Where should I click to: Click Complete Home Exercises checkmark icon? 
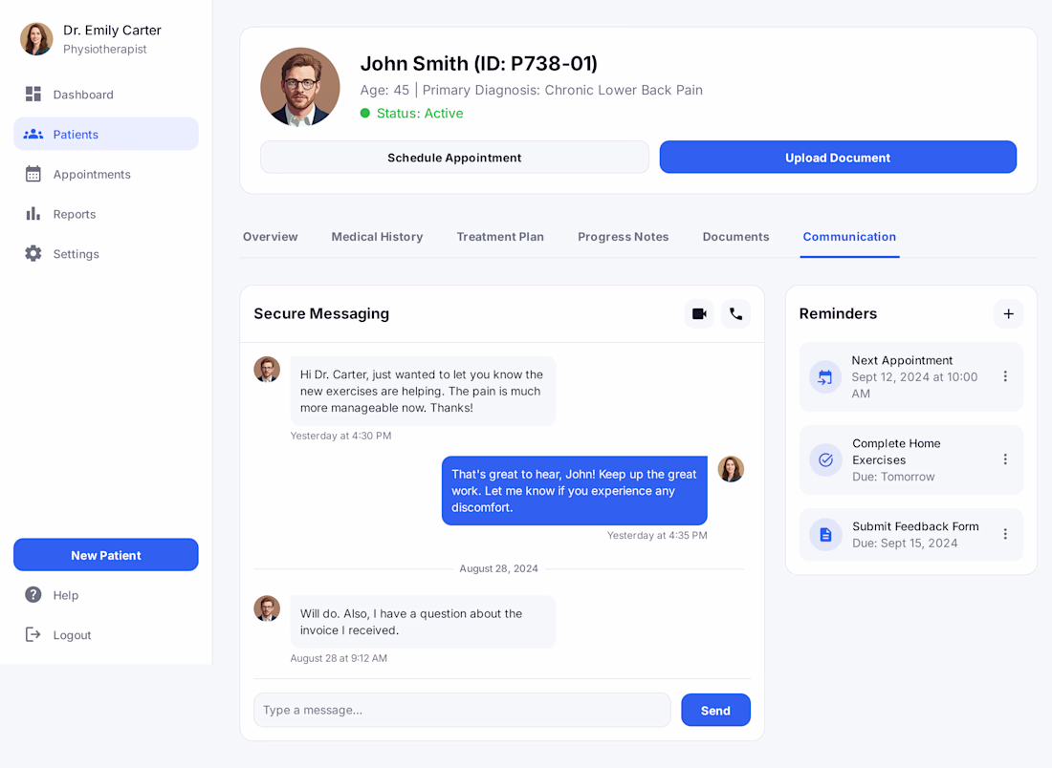click(825, 459)
